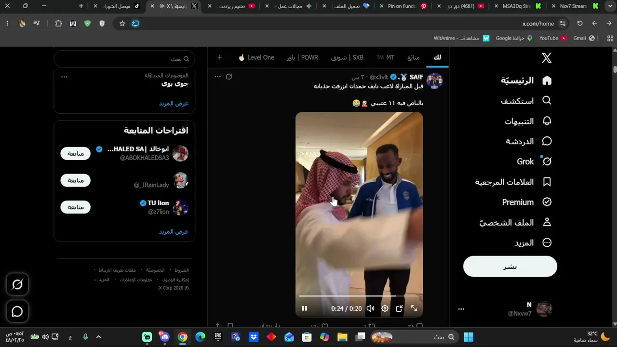Viewport: 617px width, 347px height.
Task: Bookmark this page with star icon
Action: pos(122,23)
